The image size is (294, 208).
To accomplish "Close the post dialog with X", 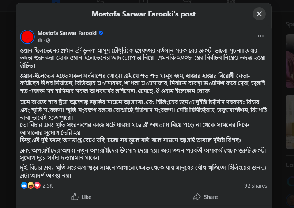I will click(x=259, y=14).
